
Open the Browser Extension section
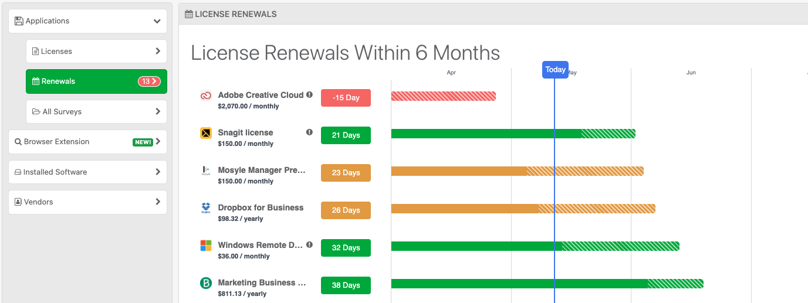pos(87,142)
